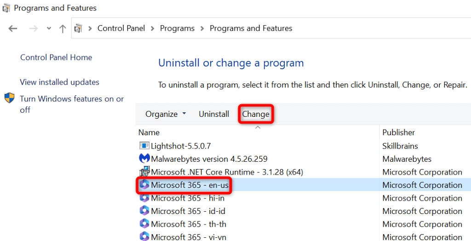Screen dimensions: 471x241
Task: Click the Microsoft 365 id-id icon
Action: click(x=144, y=211)
